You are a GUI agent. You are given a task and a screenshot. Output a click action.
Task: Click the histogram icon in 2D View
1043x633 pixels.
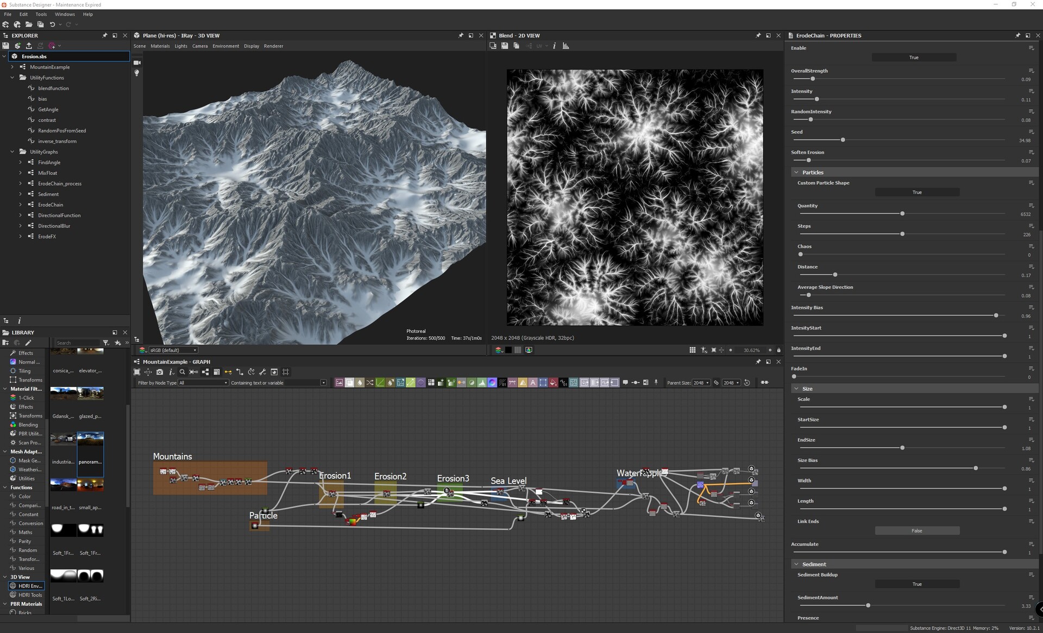click(x=566, y=46)
